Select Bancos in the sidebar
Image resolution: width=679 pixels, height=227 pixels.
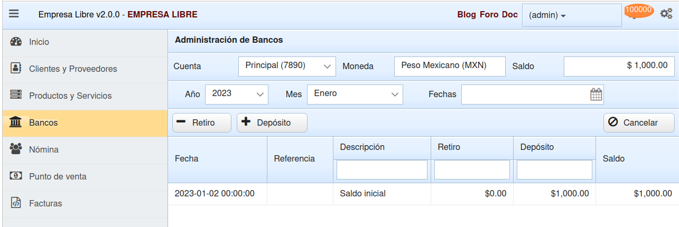pyautogui.click(x=43, y=122)
